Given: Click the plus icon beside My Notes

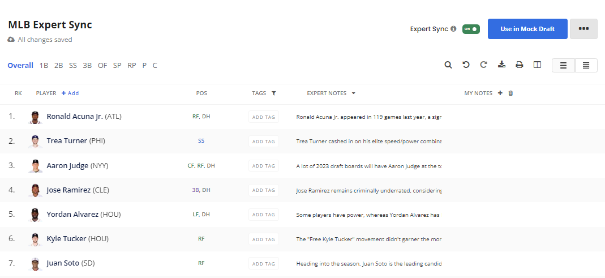Looking at the screenshot, I should [x=500, y=93].
